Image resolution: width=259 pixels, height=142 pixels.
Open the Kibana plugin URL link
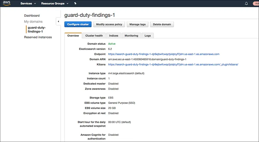click(173, 65)
